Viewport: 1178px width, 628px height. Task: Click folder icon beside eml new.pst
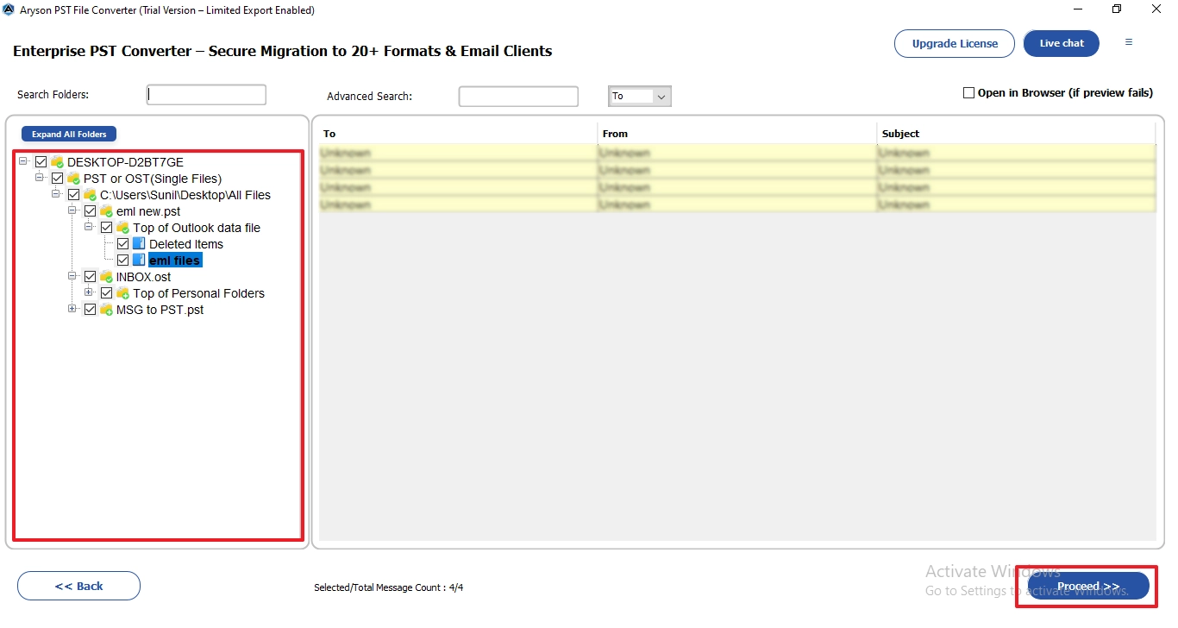coord(107,211)
